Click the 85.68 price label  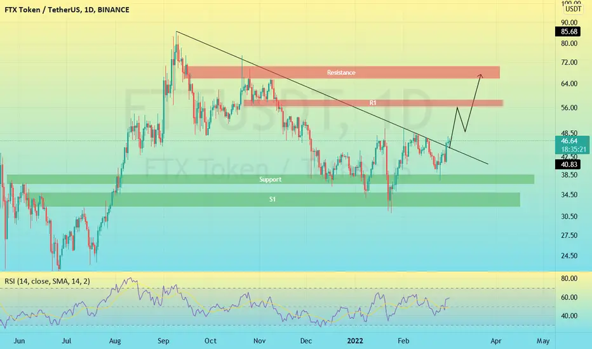[569, 32]
